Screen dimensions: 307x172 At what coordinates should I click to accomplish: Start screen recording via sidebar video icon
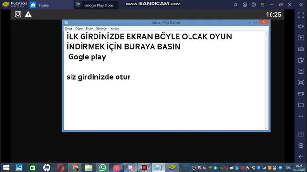[x=301, y=94]
